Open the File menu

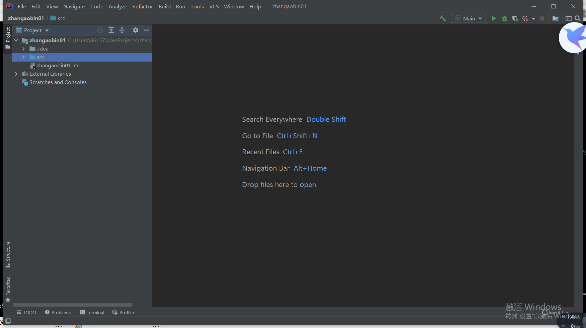[22, 6]
